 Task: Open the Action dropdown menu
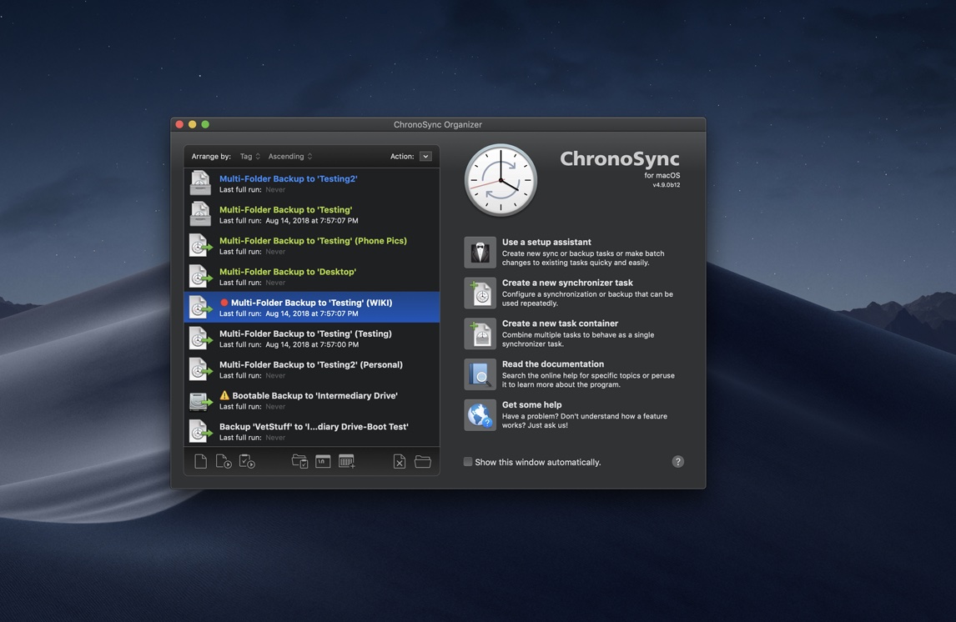coord(425,157)
